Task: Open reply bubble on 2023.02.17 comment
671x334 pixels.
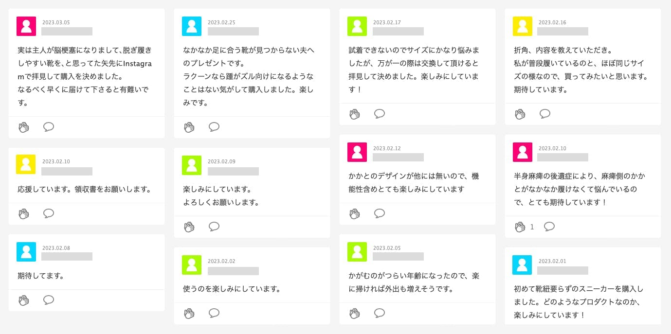Action: [x=380, y=114]
